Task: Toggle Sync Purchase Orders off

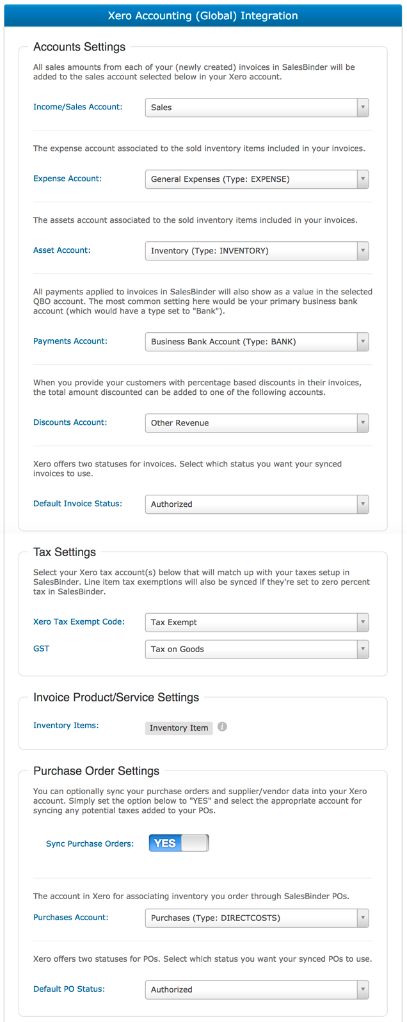Action: (x=178, y=842)
